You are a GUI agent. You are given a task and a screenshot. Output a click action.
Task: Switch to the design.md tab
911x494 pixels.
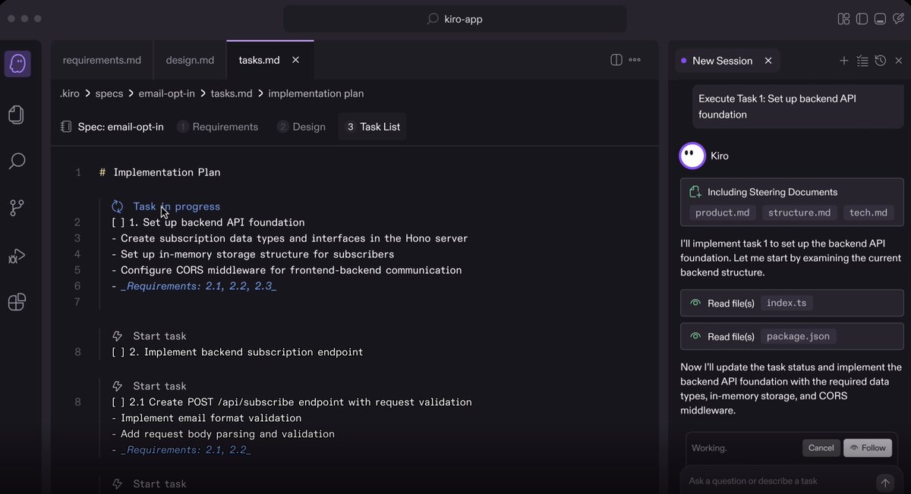[189, 59]
